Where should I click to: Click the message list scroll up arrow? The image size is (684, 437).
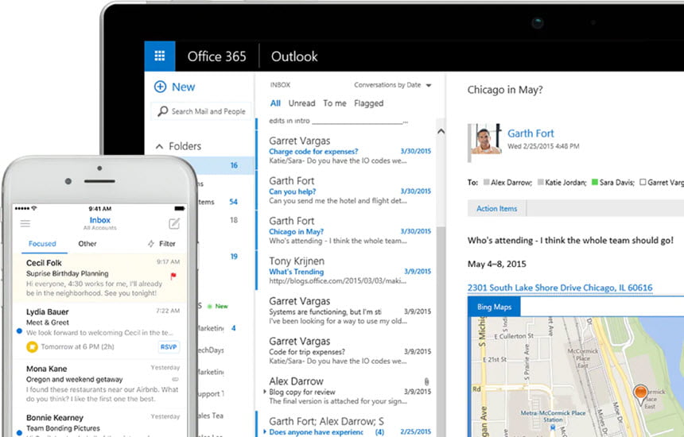coord(441,131)
